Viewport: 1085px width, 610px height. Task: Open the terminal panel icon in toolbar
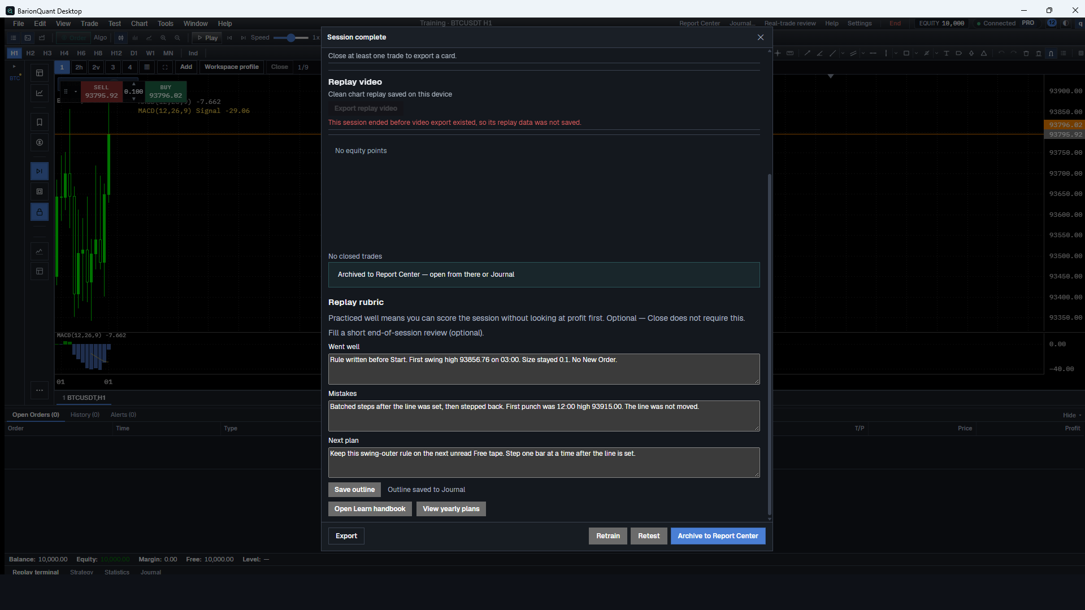point(28,38)
